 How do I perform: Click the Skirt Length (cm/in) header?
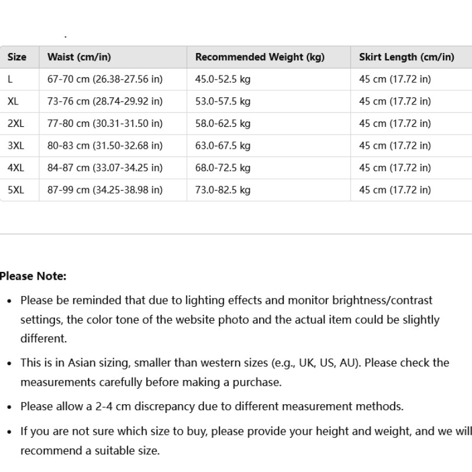point(407,57)
